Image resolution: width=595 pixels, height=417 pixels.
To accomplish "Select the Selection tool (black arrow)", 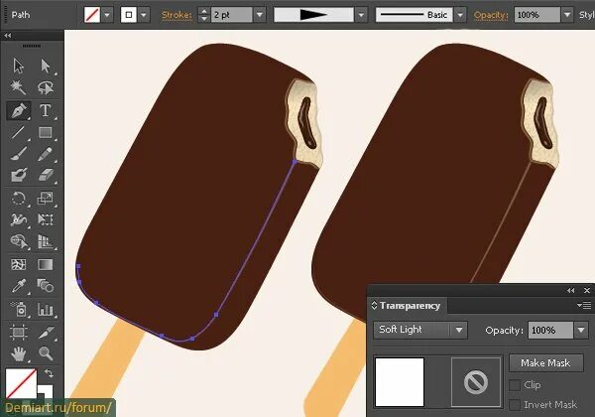I will click(18, 66).
